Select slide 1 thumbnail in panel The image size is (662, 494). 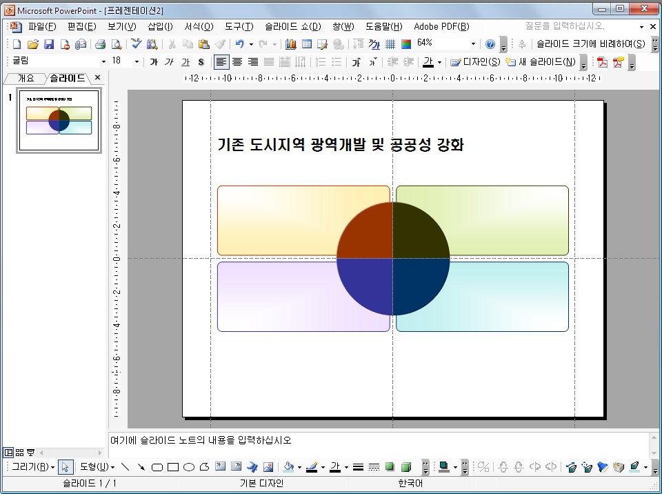(59, 120)
